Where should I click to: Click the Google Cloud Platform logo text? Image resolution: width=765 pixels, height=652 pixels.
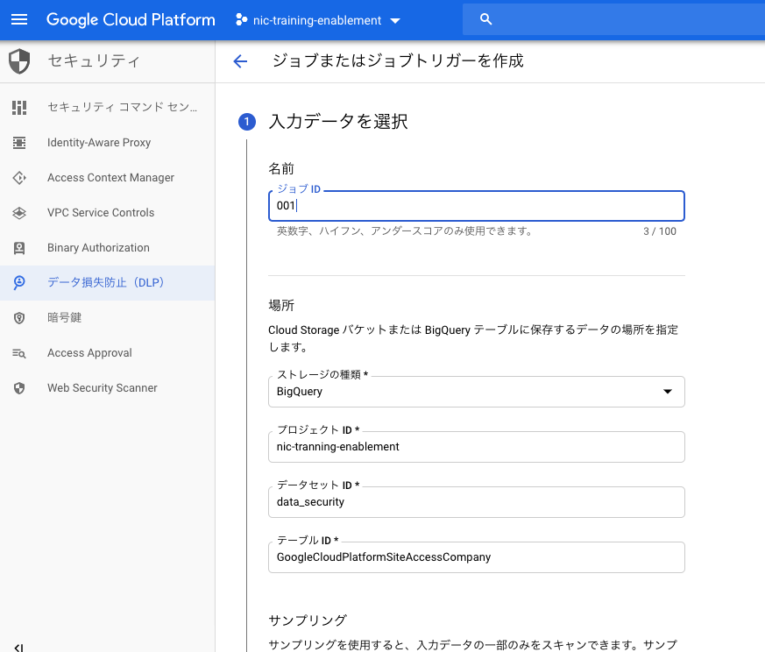[x=131, y=19]
